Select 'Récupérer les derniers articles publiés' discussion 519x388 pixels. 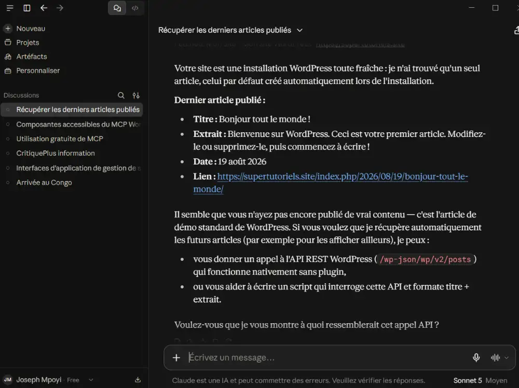pyautogui.click(x=72, y=109)
